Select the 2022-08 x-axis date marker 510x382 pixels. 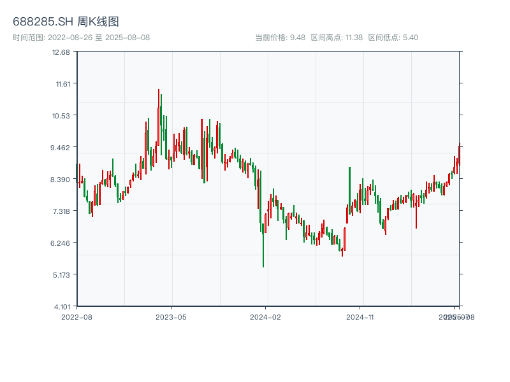(x=76, y=316)
